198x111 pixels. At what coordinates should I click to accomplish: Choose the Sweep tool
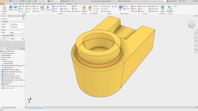(x=21, y=6)
